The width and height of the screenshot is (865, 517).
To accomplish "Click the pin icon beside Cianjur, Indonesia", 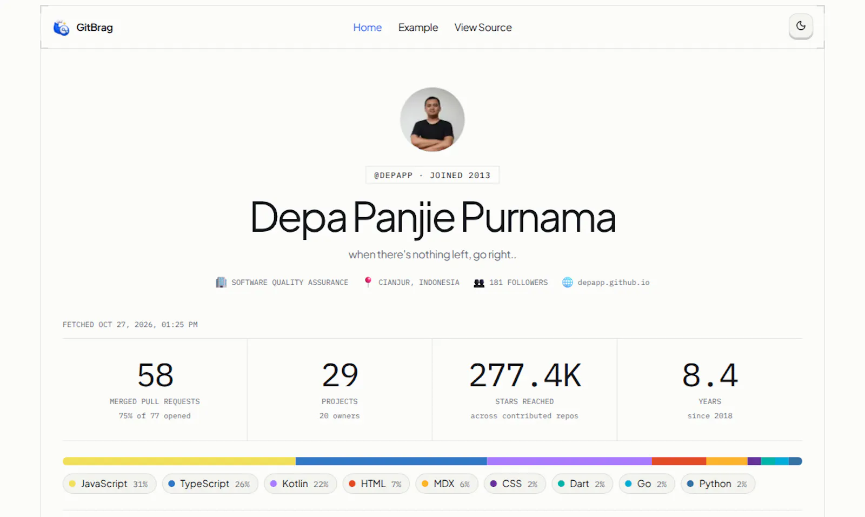I will pyautogui.click(x=368, y=283).
